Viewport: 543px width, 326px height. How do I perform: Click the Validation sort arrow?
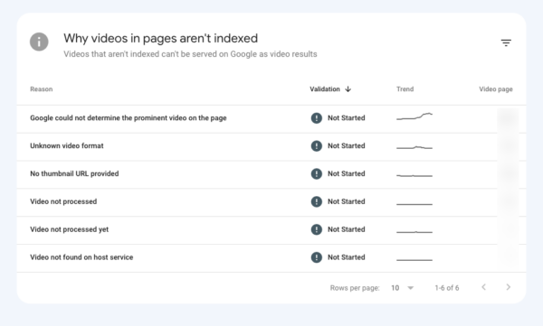click(348, 89)
